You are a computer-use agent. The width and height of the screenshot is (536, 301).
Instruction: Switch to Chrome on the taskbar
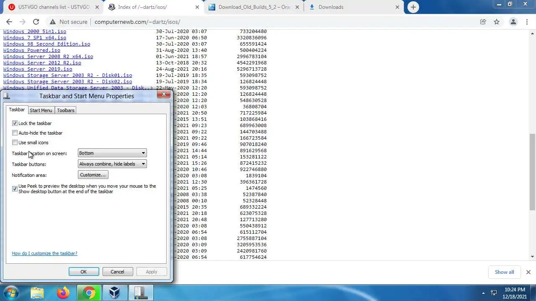(x=89, y=293)
